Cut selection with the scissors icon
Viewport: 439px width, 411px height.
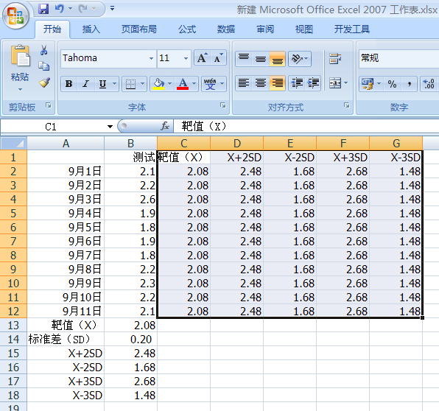click(43, 50)
